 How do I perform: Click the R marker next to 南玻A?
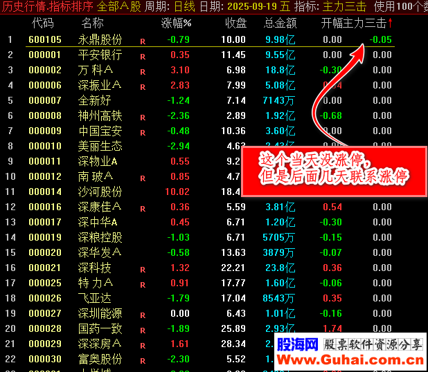143,177
